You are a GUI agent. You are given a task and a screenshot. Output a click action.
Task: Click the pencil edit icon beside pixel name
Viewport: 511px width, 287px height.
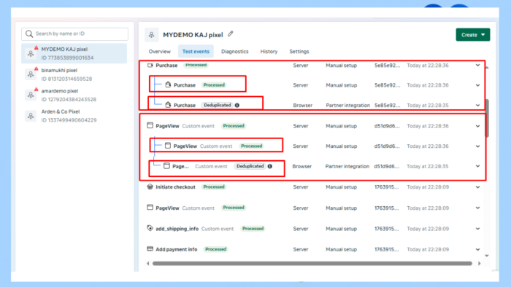point(231,34)
